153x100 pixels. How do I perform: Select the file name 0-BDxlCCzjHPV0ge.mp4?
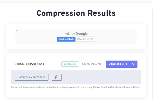(29, 64)
